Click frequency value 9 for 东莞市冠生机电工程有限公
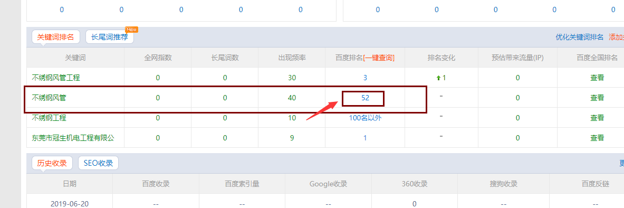The height and width of the screenshot is (208, 624). pos(292,138)
